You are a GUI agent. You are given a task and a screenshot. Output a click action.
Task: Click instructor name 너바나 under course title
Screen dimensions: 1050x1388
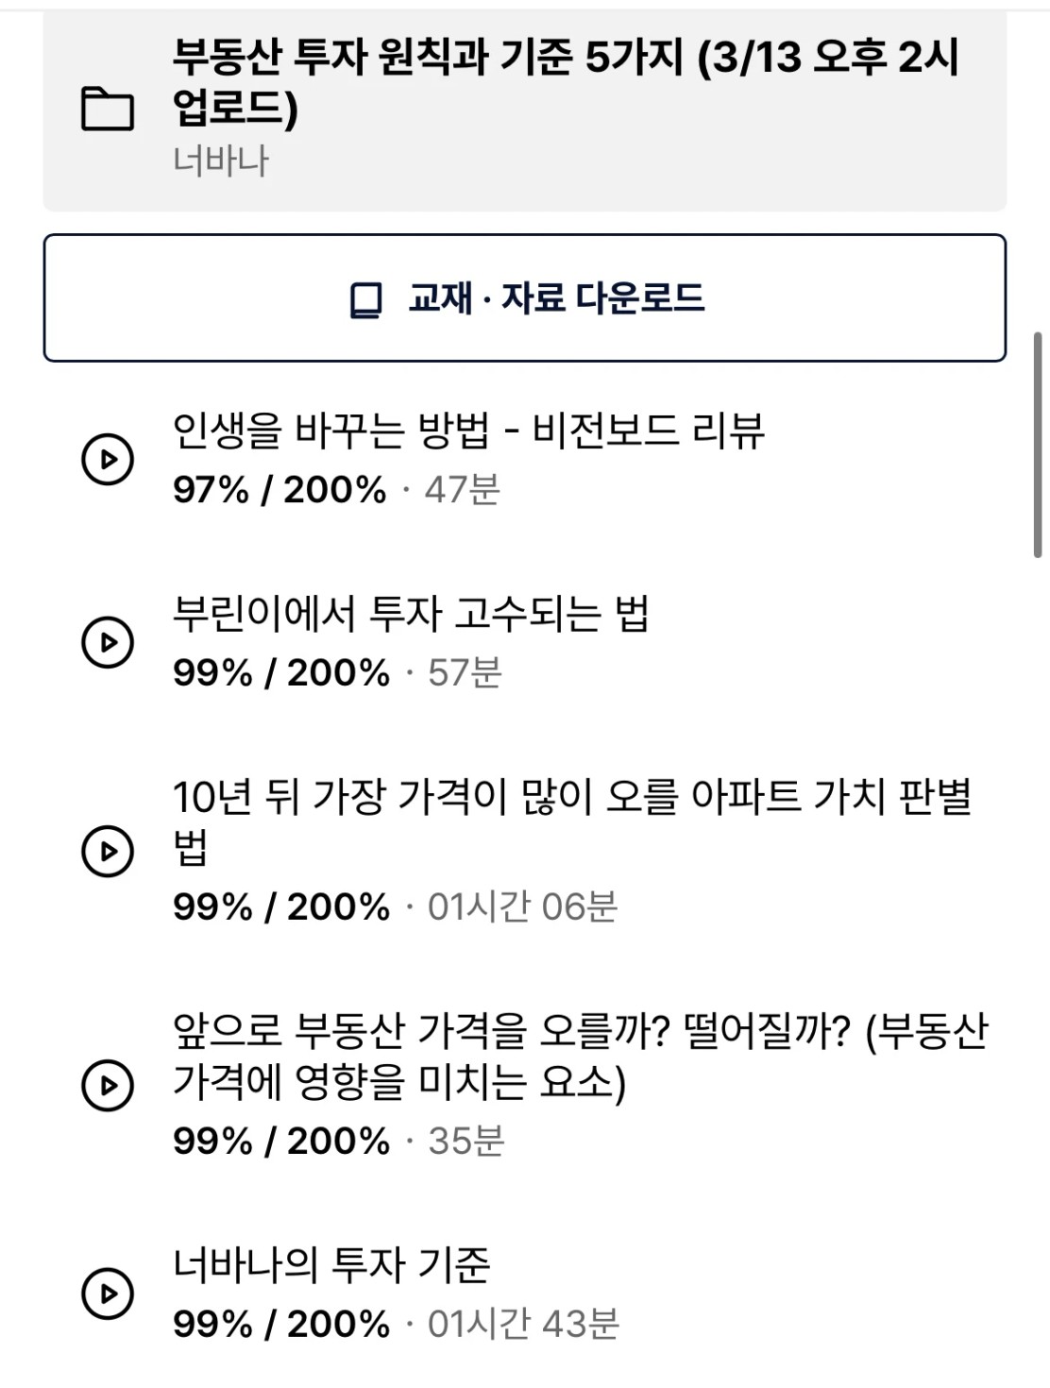221,161
